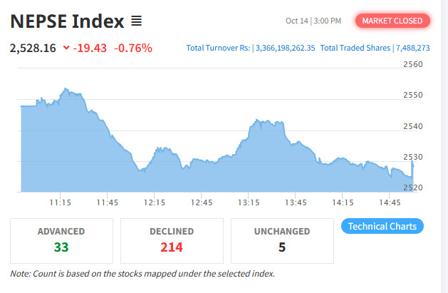Click the -0.76% percent change
Screen dimensions: 448x293
[x=132, y=48]
